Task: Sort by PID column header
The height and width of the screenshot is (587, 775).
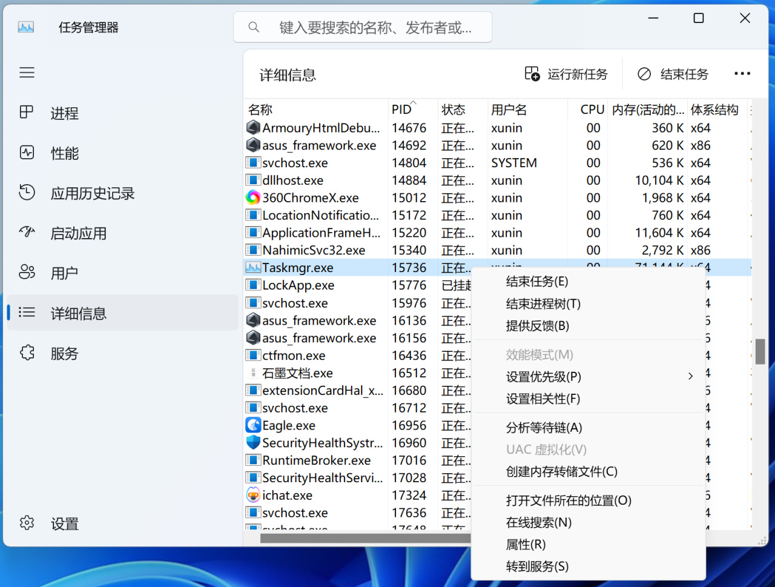Action: click(401, 109)
